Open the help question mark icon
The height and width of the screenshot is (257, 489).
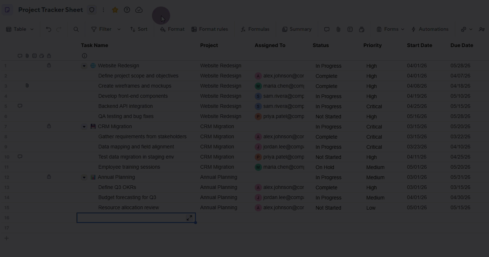tap(127, 10)
